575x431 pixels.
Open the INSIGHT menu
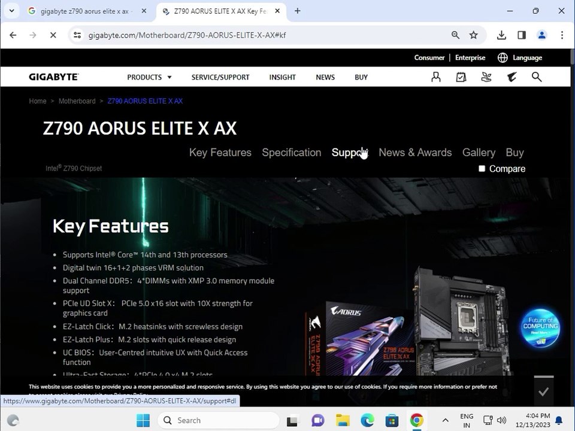pos(282,77)
